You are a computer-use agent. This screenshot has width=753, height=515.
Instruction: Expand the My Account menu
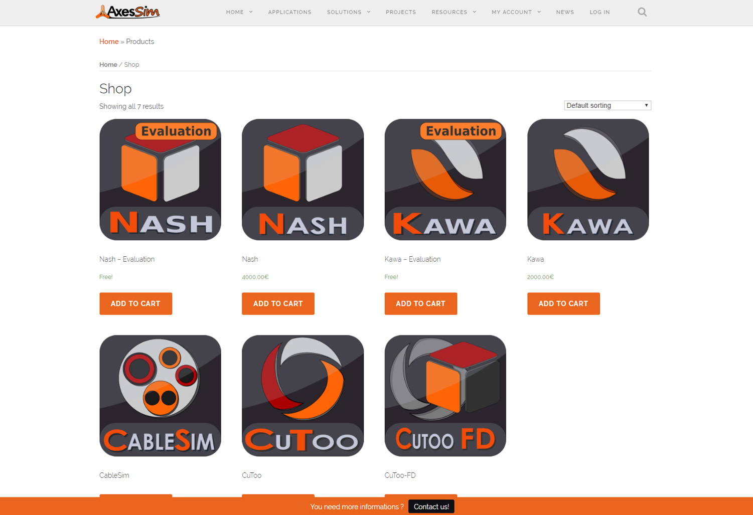click(x=516, y=12)
